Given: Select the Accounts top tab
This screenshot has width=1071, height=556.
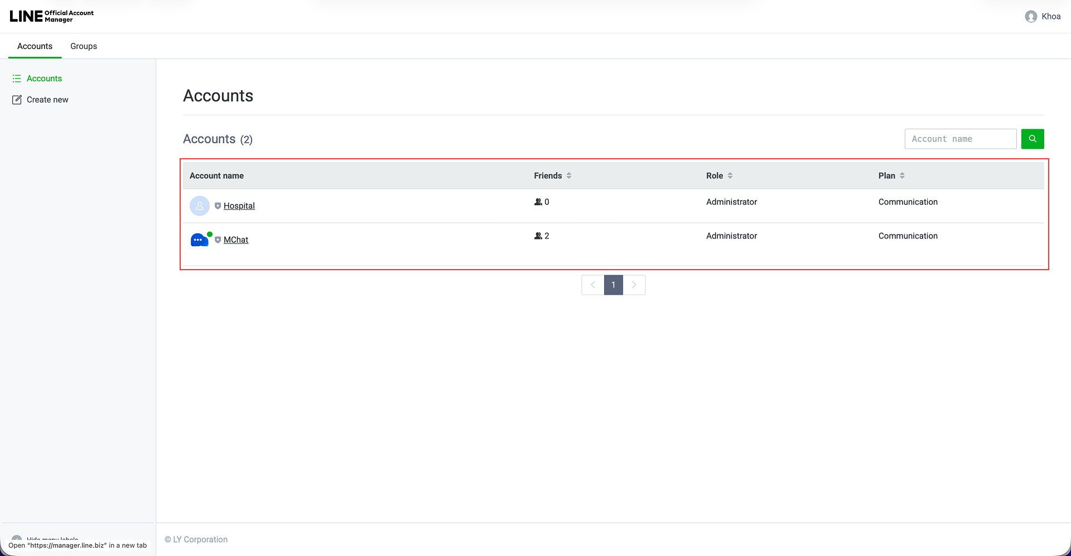Looking at the screenshot, I should [x=35, y=46].
